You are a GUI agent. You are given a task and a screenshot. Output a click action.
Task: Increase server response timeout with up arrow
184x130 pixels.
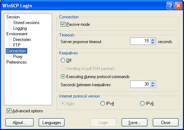pyautogui.click(x=153, y=40)
